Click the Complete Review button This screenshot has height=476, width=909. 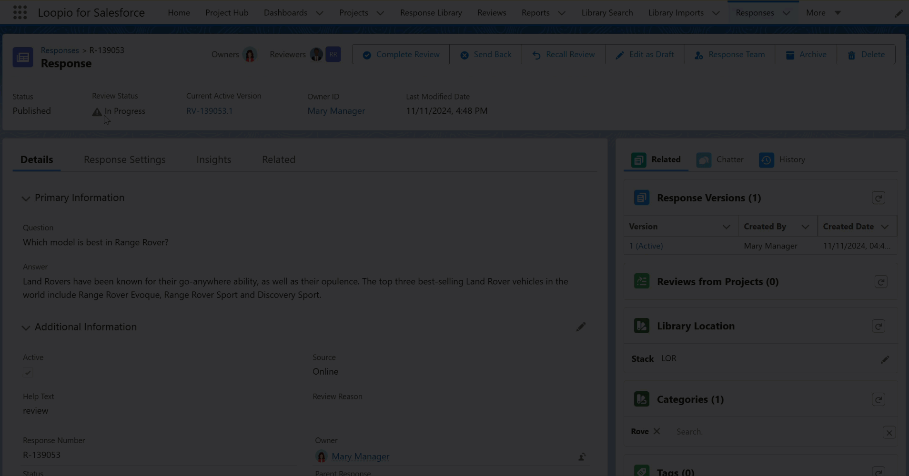click(401, 54)
